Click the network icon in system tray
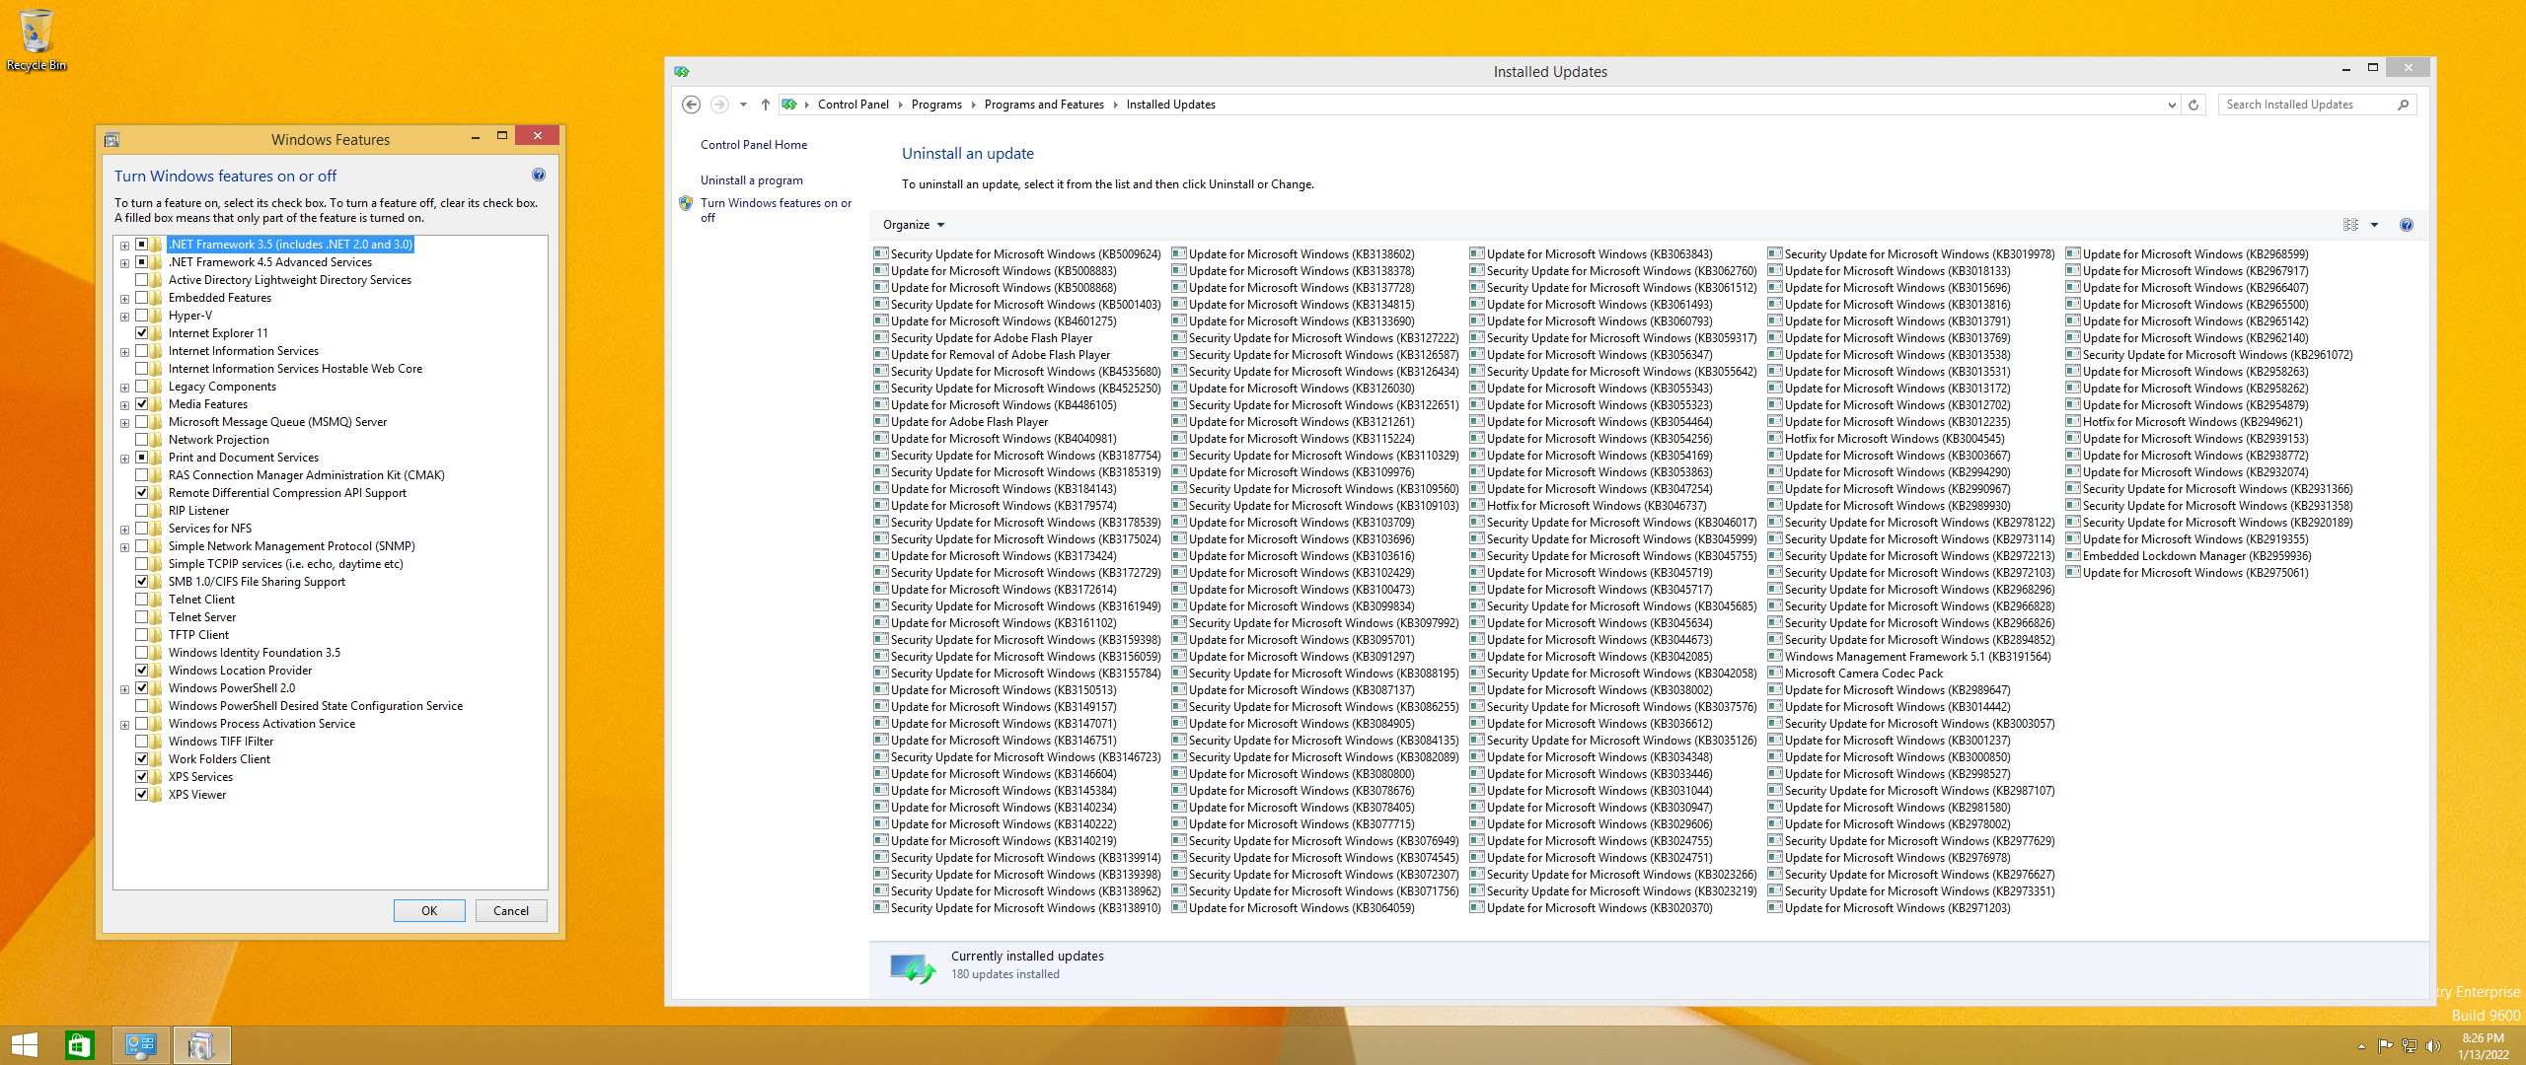 (x=2409, y=1046)
